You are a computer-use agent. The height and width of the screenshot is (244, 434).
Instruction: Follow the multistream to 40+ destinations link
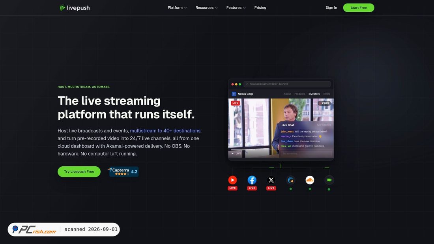click(165, 130)
